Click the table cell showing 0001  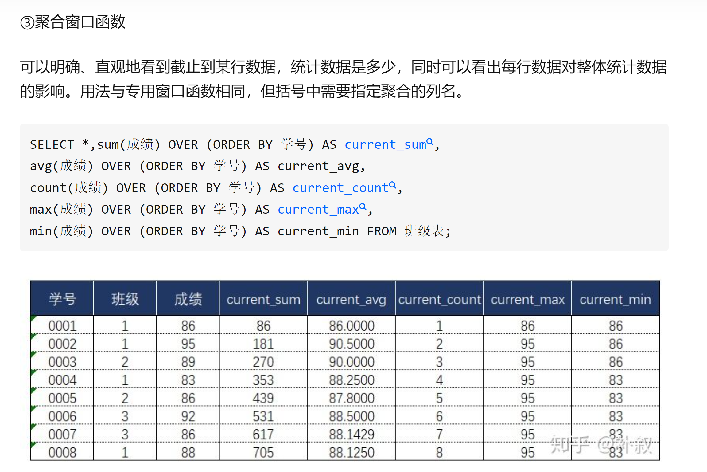click(x=62, y=326)
